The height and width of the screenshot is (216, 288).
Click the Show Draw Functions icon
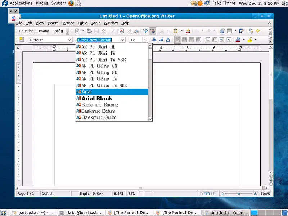[x=241, y=31]
